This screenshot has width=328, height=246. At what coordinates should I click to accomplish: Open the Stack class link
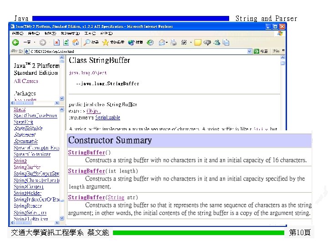click(20, 109)
